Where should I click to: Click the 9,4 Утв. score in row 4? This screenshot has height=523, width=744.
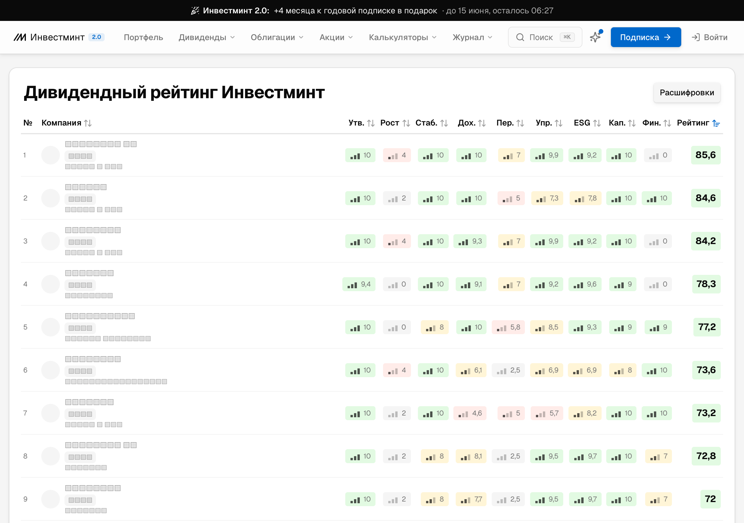359,284
